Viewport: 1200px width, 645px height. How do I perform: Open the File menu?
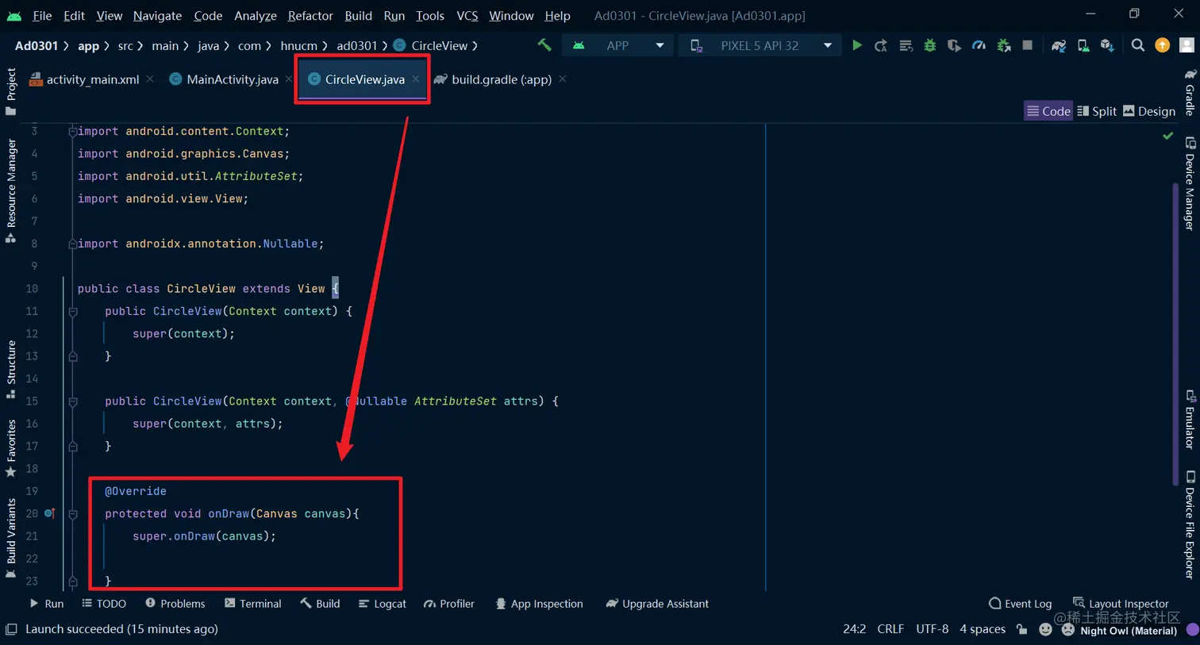click(42, 15)
